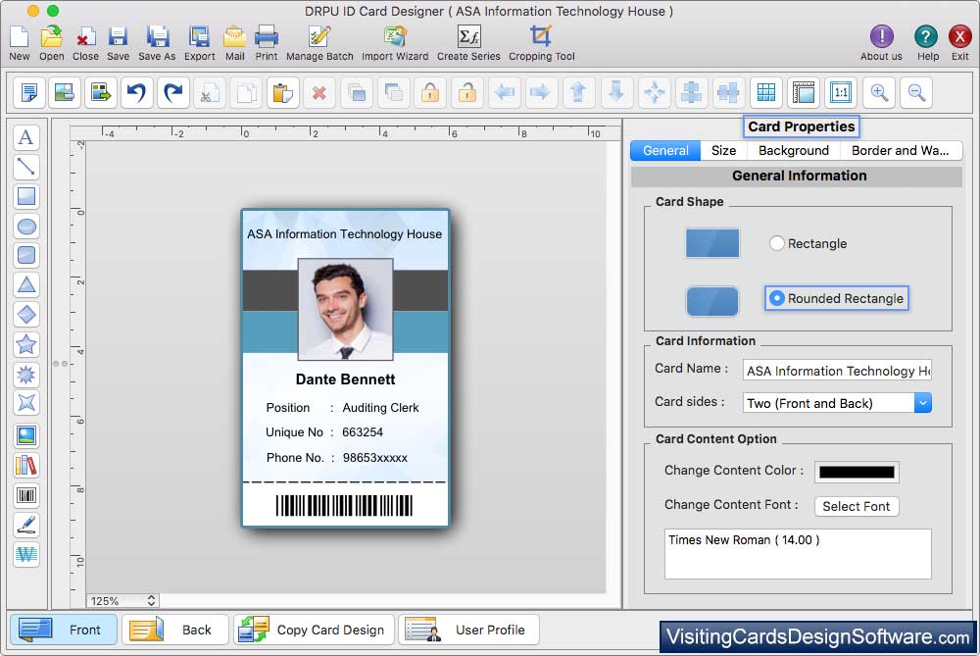This screenshot has height=656, width=980.
Task: Launch the Import Wizard
Action: [x=395, y=42]
